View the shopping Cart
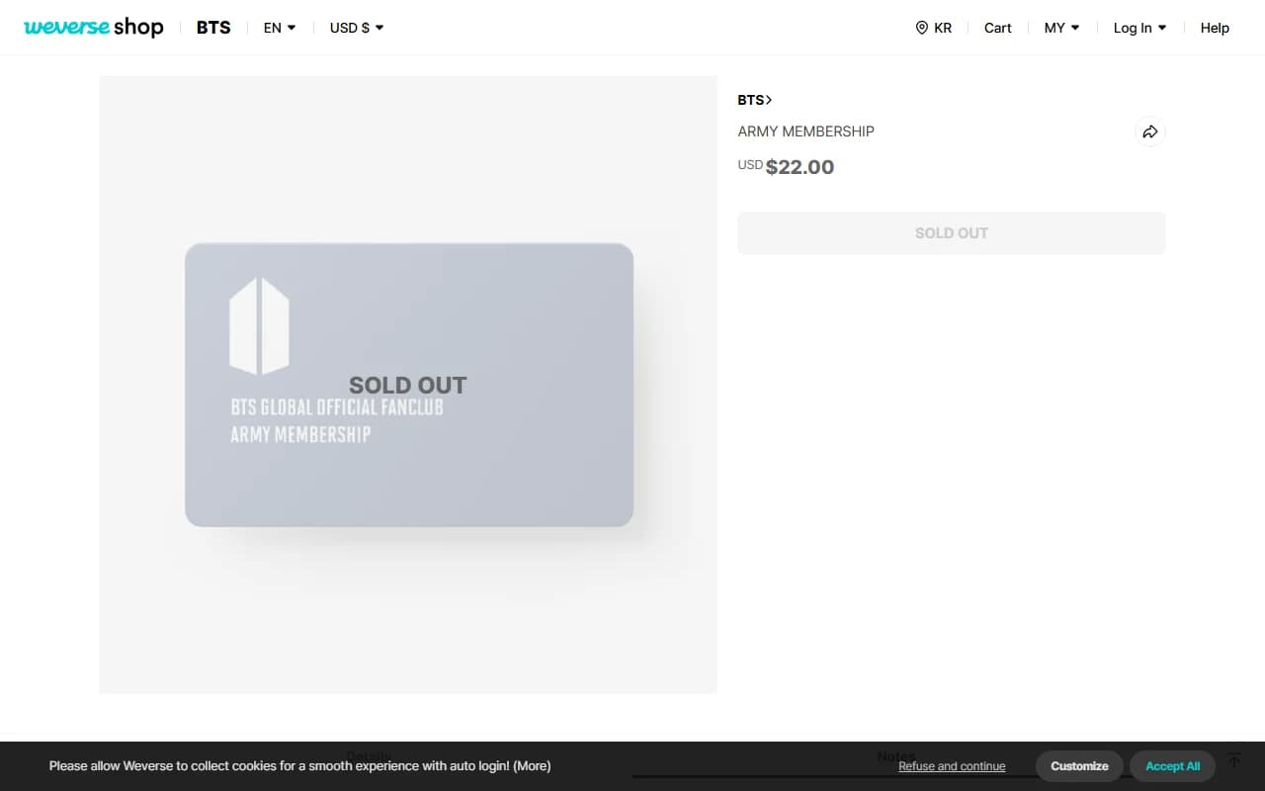This screenshot has width=1265, height=791. (x=997, y=28)
